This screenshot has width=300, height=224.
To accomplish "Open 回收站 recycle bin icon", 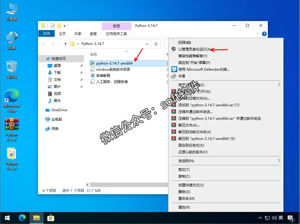I will point(12,70).
